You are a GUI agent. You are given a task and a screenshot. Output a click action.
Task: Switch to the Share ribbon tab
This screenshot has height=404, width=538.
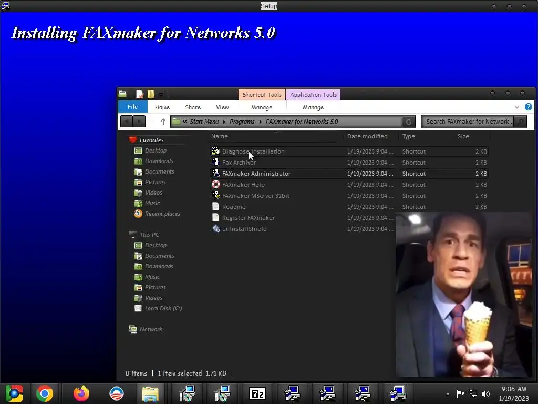pos(193,107)
